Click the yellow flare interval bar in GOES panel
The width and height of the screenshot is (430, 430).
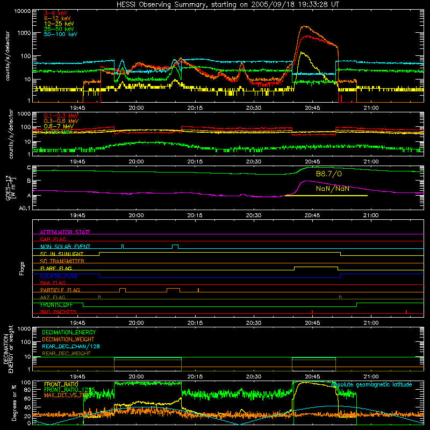326,196
